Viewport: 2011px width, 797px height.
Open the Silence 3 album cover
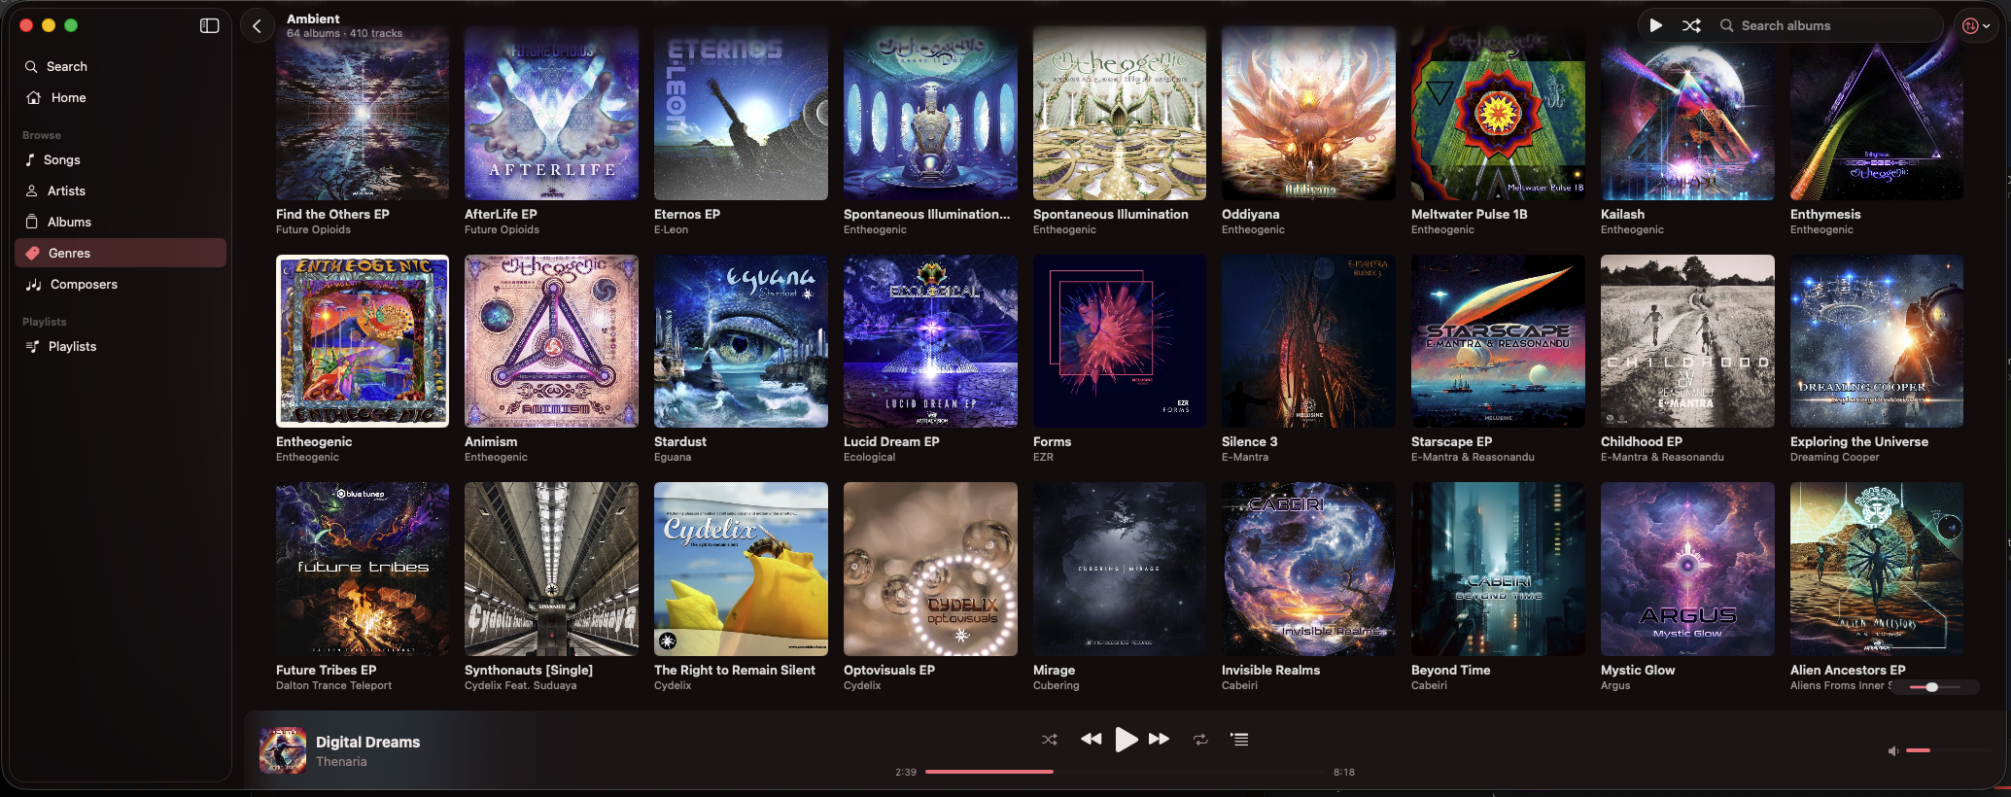point(1308,341)
